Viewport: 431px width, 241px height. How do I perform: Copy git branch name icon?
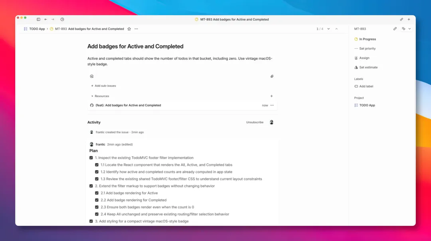pyautogui.click(x=403, y=29)
